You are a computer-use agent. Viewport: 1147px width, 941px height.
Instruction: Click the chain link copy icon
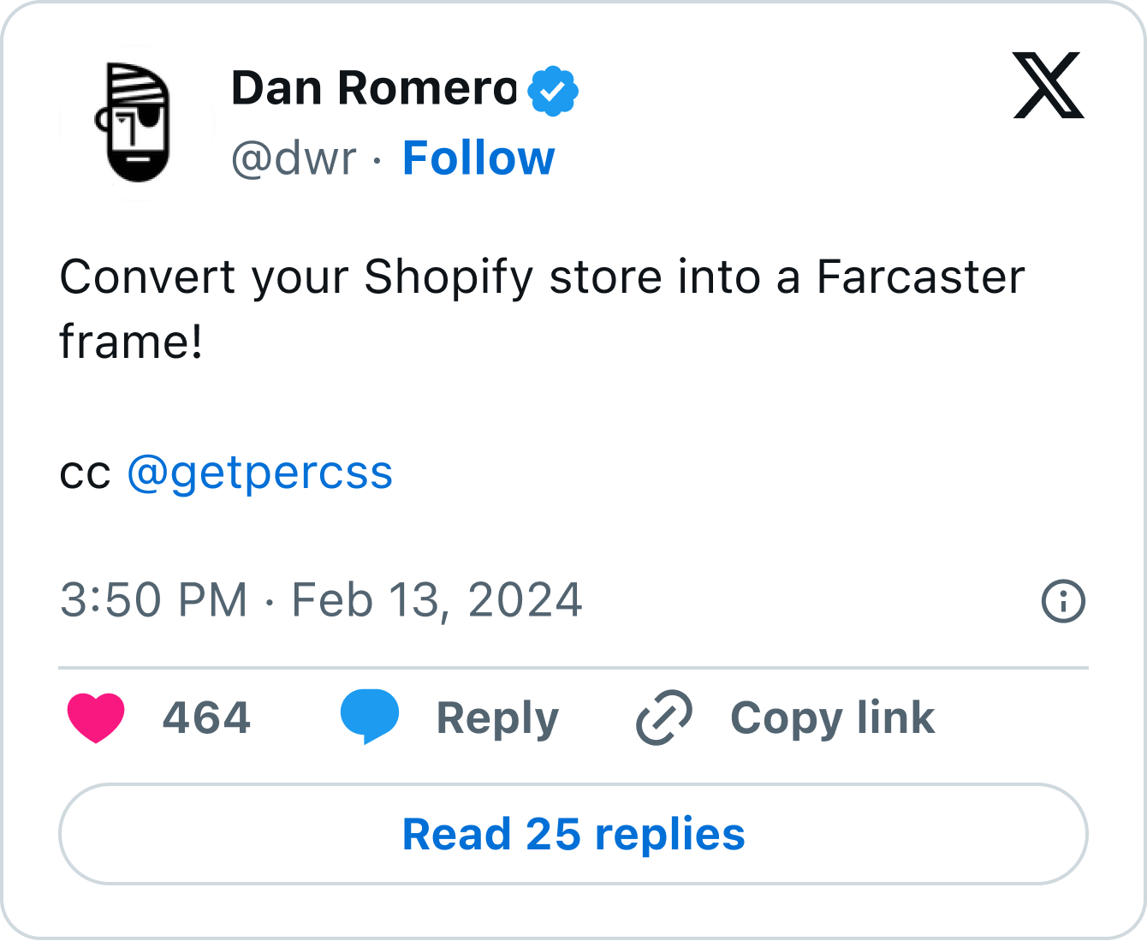tap(663, 718)
